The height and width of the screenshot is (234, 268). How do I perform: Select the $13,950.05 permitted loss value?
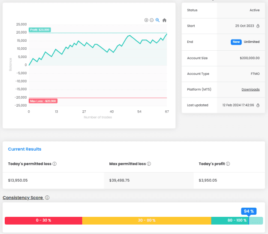[x=18, y=180]
